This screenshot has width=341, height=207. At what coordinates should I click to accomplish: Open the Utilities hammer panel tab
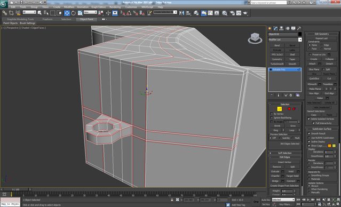(x=299, y=28)
